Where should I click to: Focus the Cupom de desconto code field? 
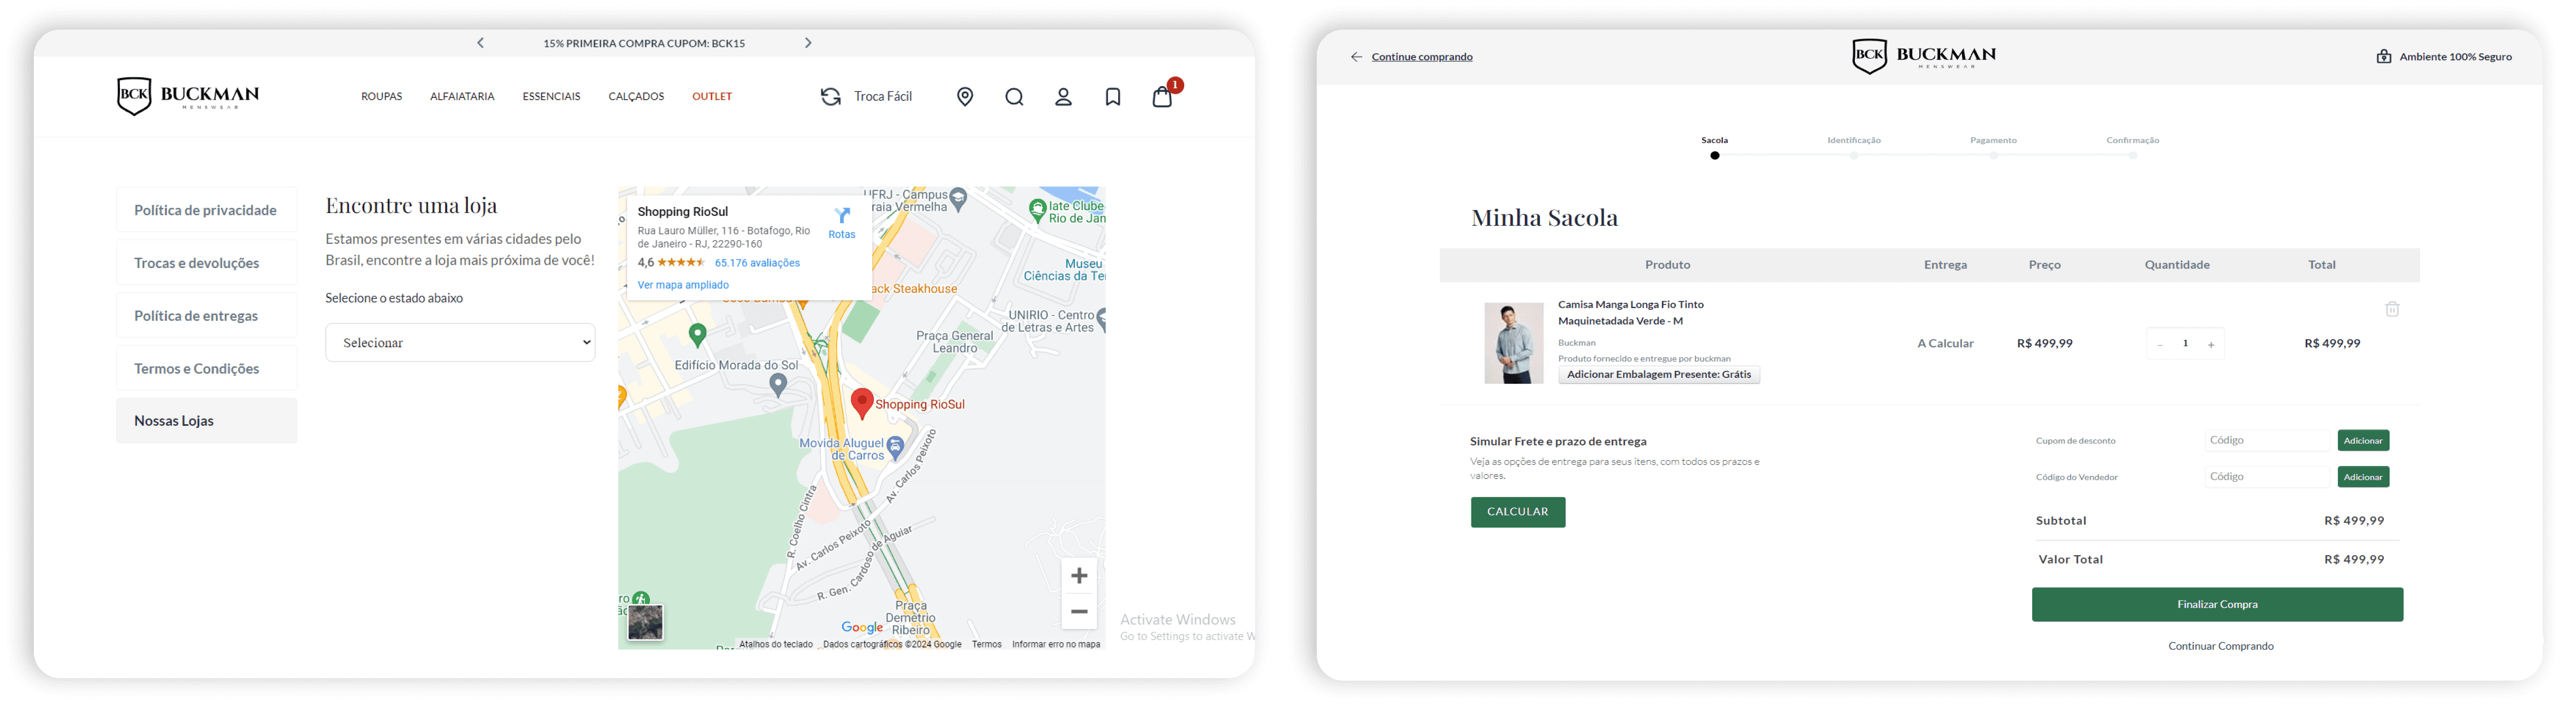2266,440
